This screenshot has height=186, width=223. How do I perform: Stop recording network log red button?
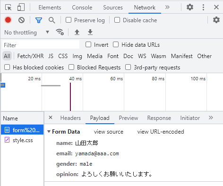(8, 20)
